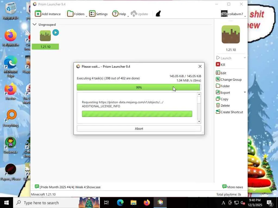This screenshot has width=278, height=208.
Task: Open Microsoft Edge from the taskbar
Action: click(x=120, y=203)
